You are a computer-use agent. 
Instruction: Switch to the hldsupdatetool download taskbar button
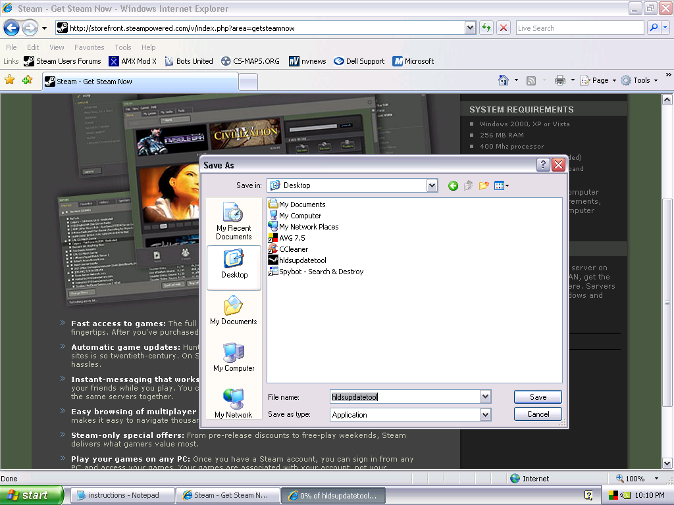(333, 495)
